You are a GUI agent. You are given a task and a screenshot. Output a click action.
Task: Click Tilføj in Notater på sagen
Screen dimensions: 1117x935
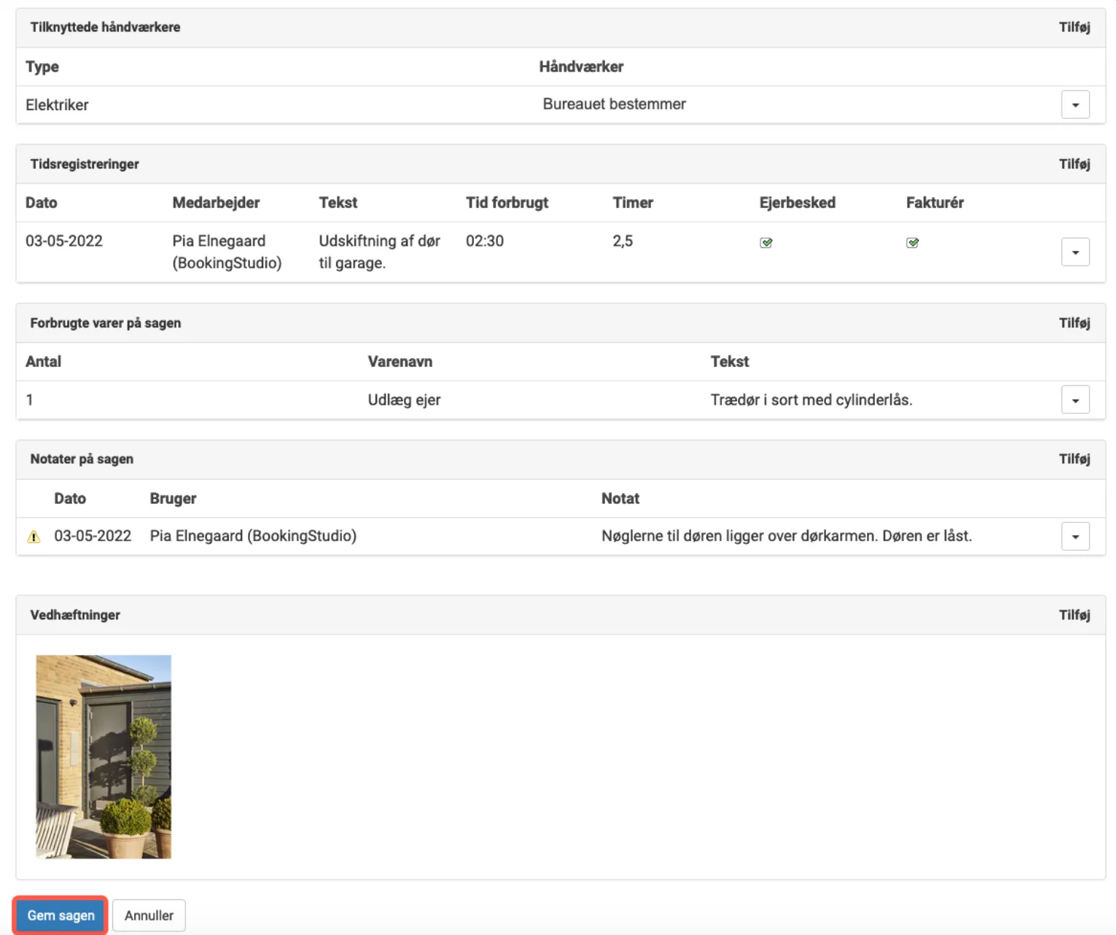point(1074,459)
